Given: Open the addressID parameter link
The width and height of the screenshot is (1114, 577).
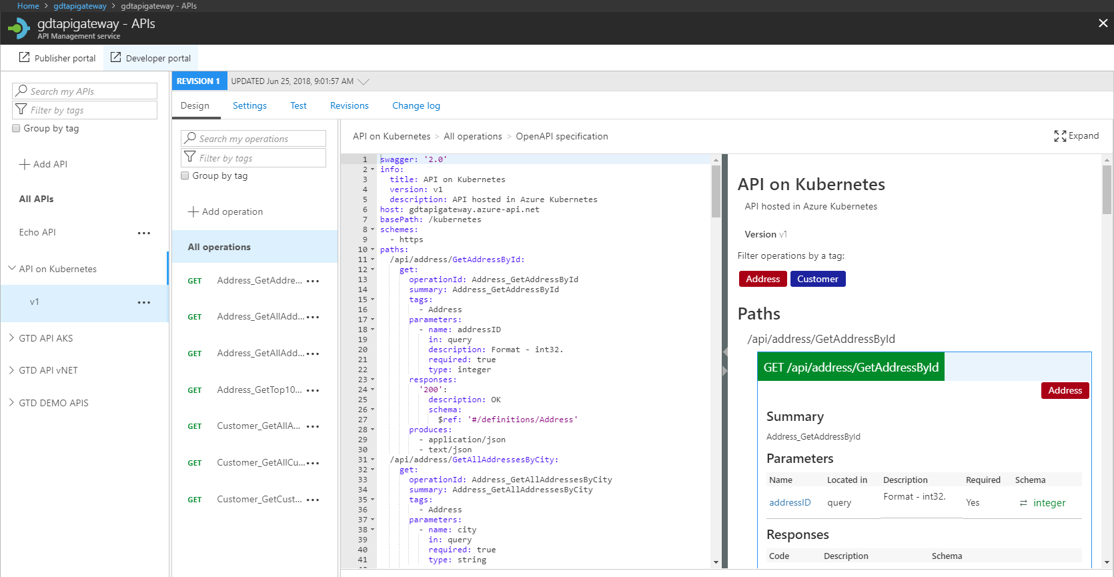Looking at the screenshot, I should 790,503.
